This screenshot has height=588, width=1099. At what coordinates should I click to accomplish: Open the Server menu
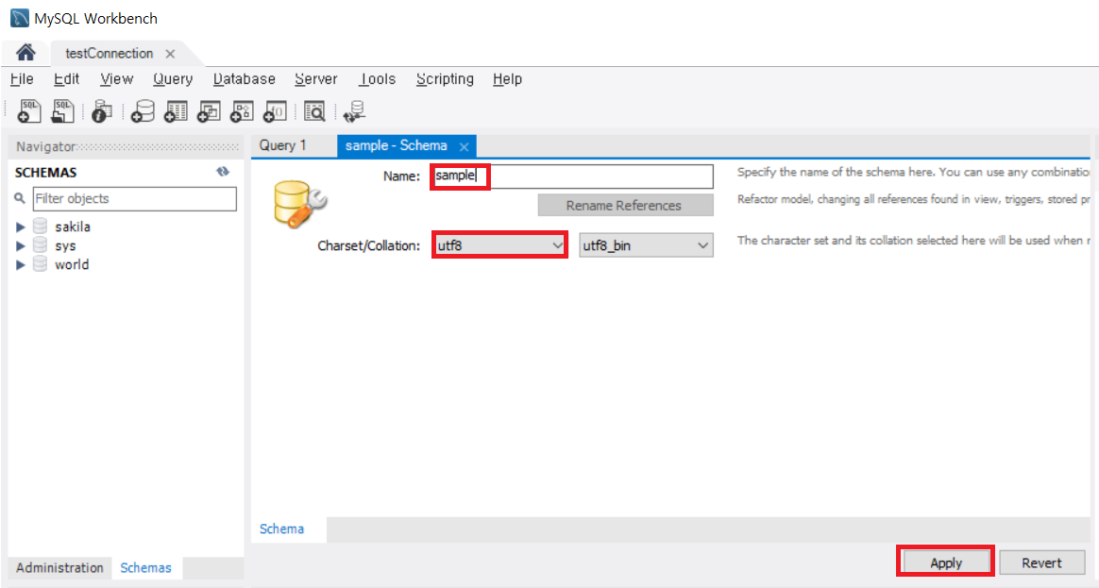[x=316, y=79]
